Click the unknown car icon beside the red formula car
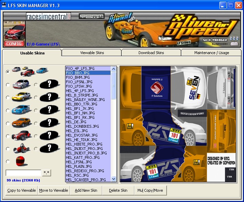This screenshot has width=244, height=202. [50, 148]
